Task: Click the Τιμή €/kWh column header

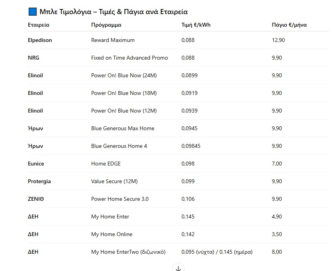Action: [x=196, y=25]
